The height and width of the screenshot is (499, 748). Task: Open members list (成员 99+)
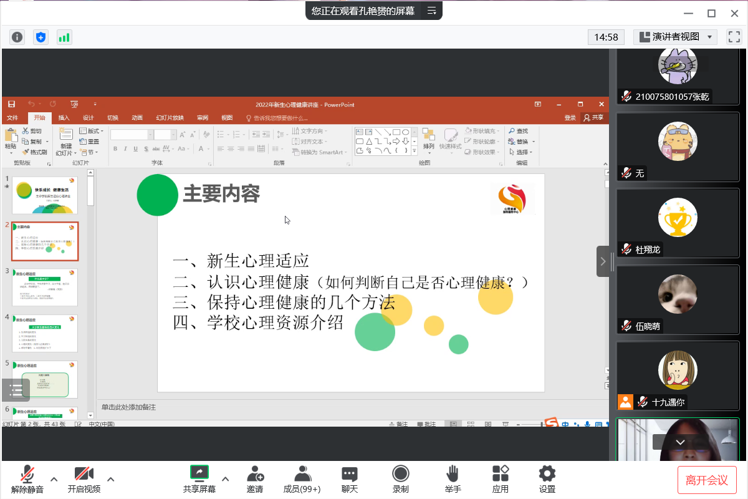[x=302, y=479]
